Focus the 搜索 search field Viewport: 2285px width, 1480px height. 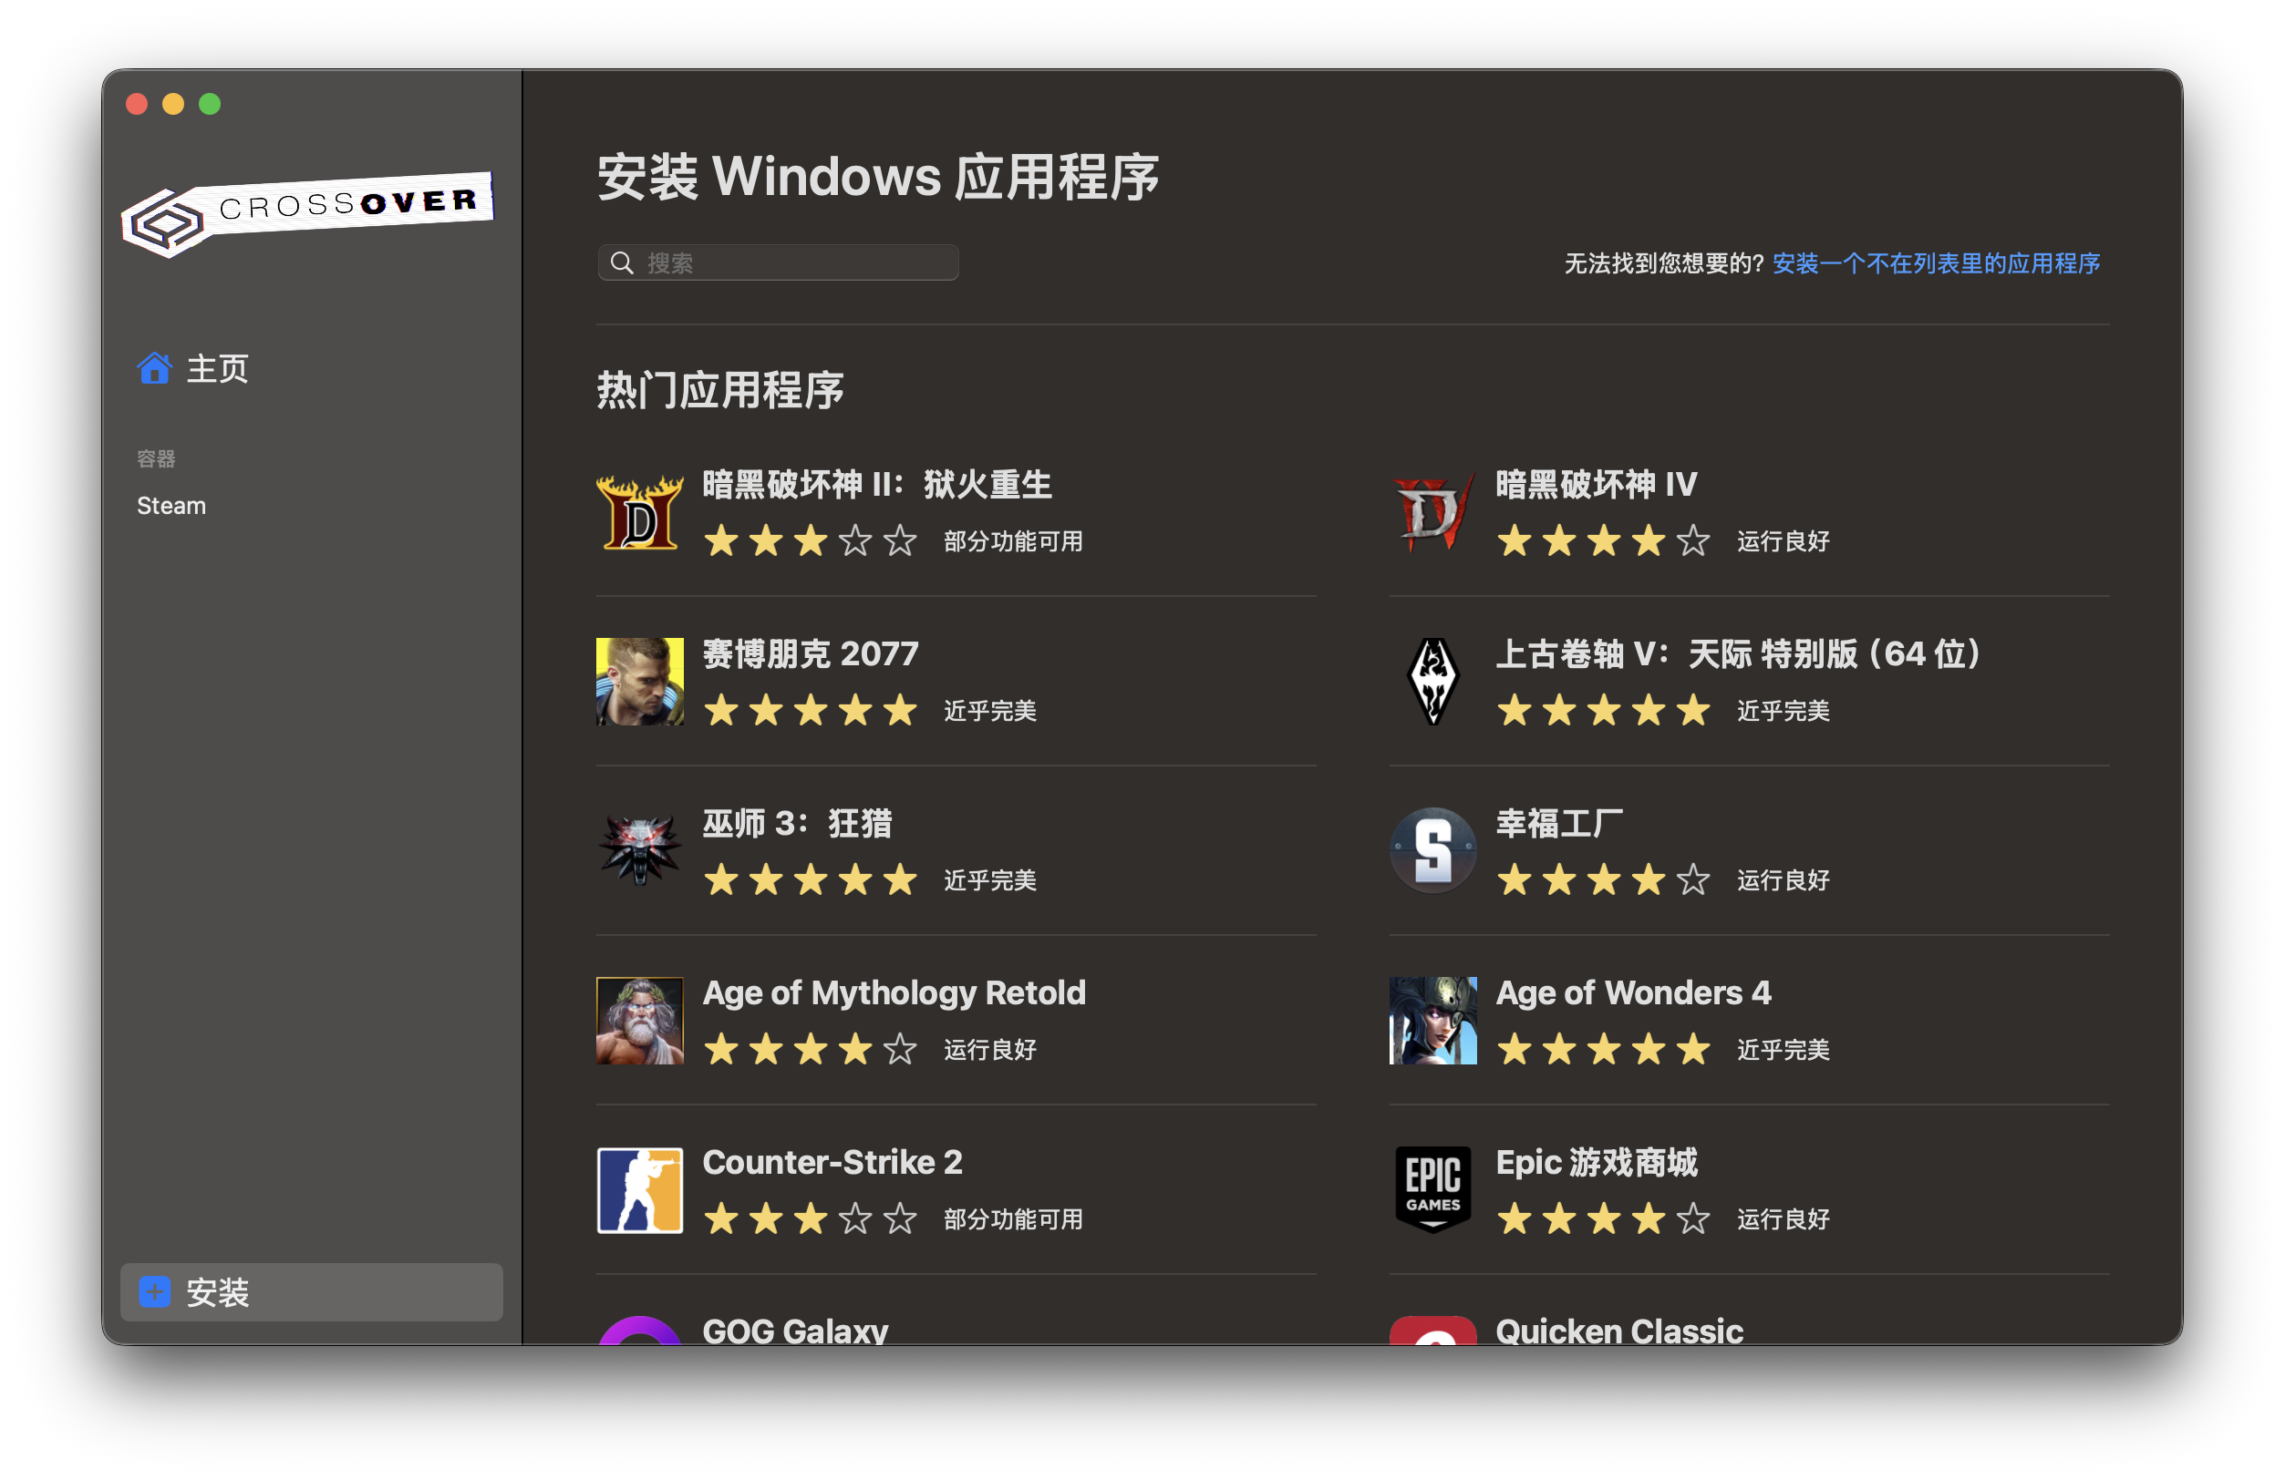pos(778,263)
